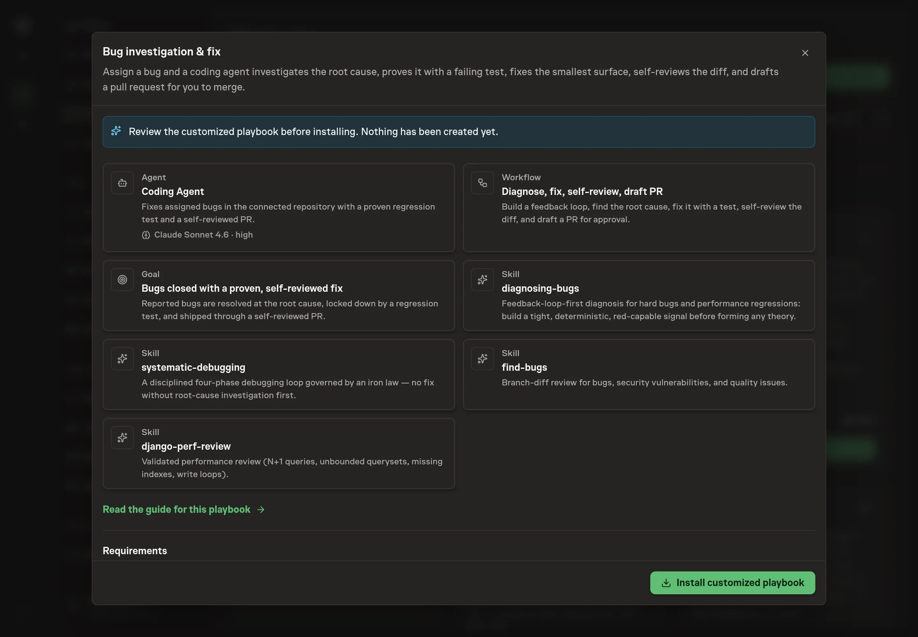This screenshot has height=637, width=918.
Task: Close the Bug investigation & fix dialog
Action: pyautogui.click(x=805, y=53)
